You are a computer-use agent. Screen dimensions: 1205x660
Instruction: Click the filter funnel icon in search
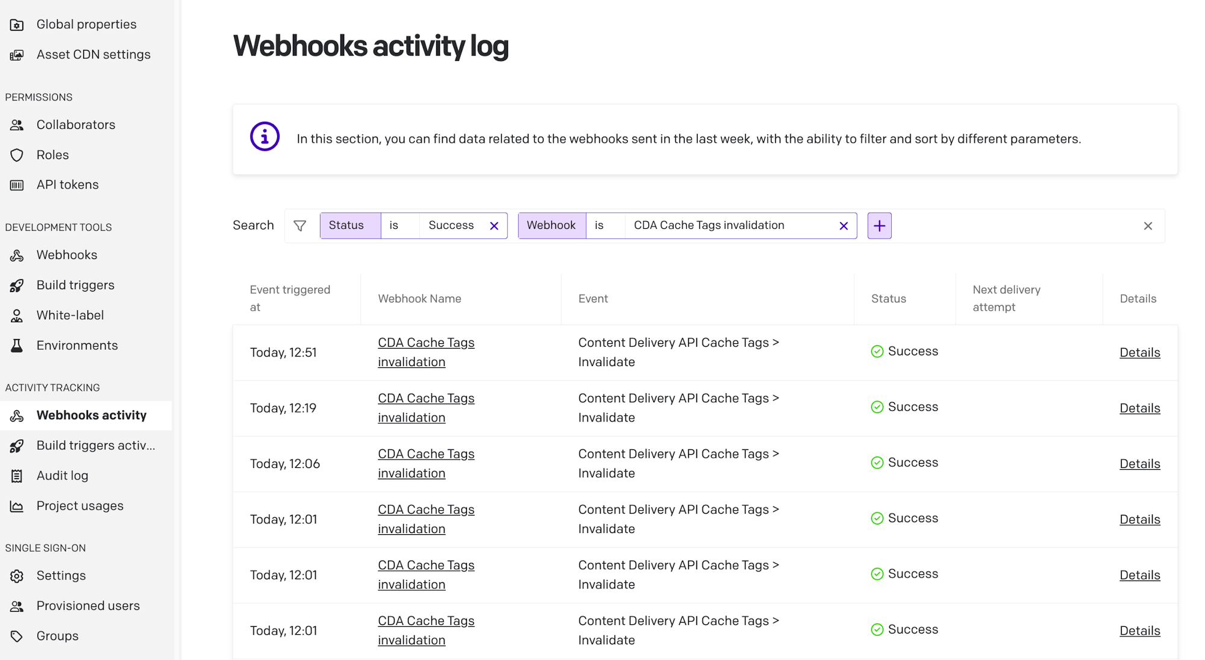pyautogui.click(x=299, y=226)
